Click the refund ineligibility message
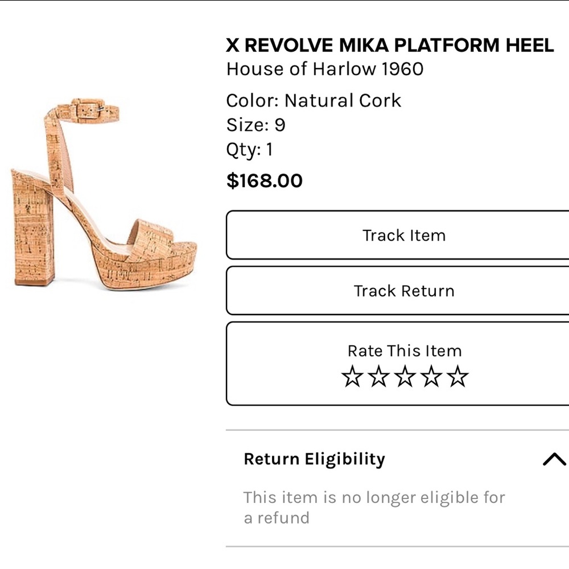The height and width of the screenshot is (569, 569). (x=374, y=507)
